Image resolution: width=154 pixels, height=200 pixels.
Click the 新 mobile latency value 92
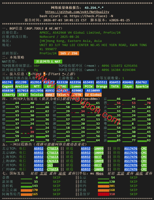149,140
